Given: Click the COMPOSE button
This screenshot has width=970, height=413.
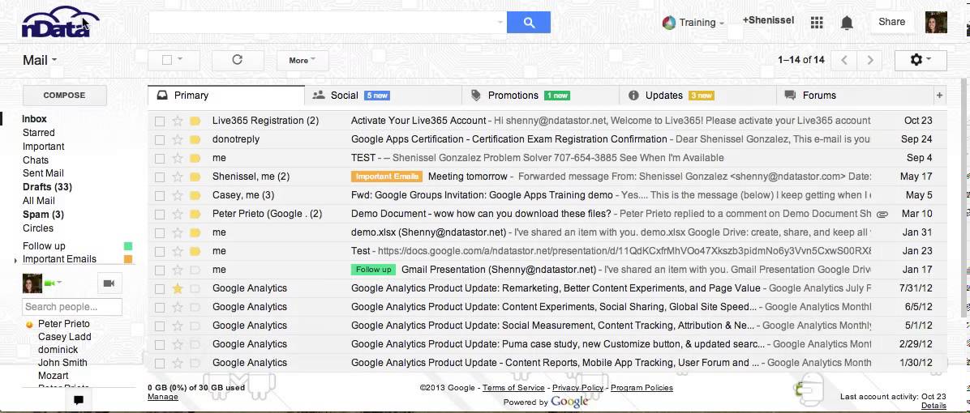Looking at the screenshot, I should click(64, 95).
